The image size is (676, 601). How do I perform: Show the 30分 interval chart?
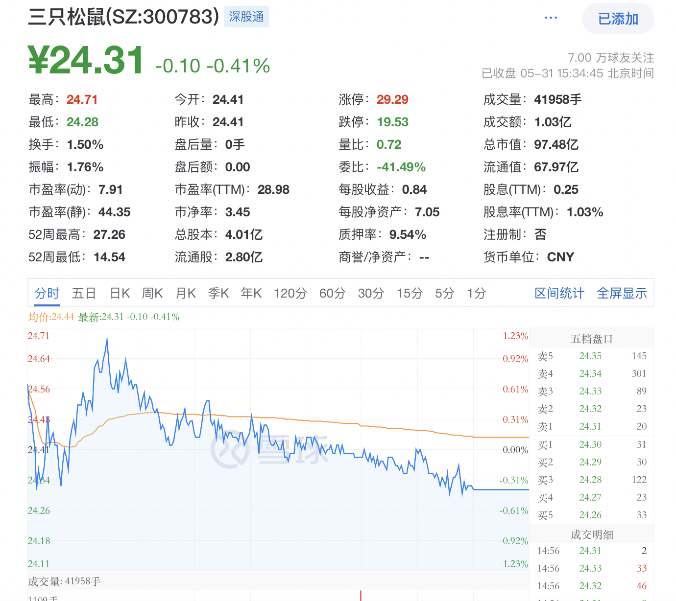tap(371, 293)
